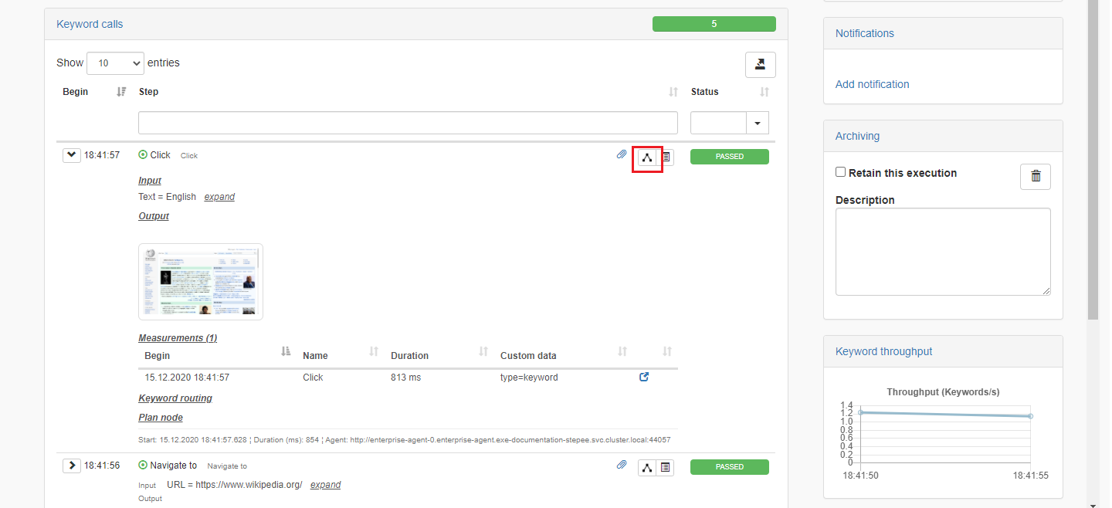Expand the Wikipedia URL input value
The image size is (1112, 508).
325,484
